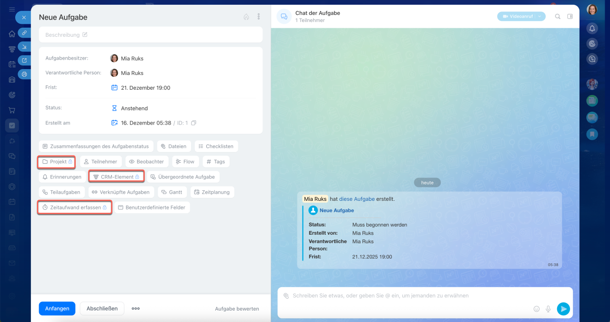Open the hamburger menu top left
This screenshot has width=610, height=322.
pos(12,10)
